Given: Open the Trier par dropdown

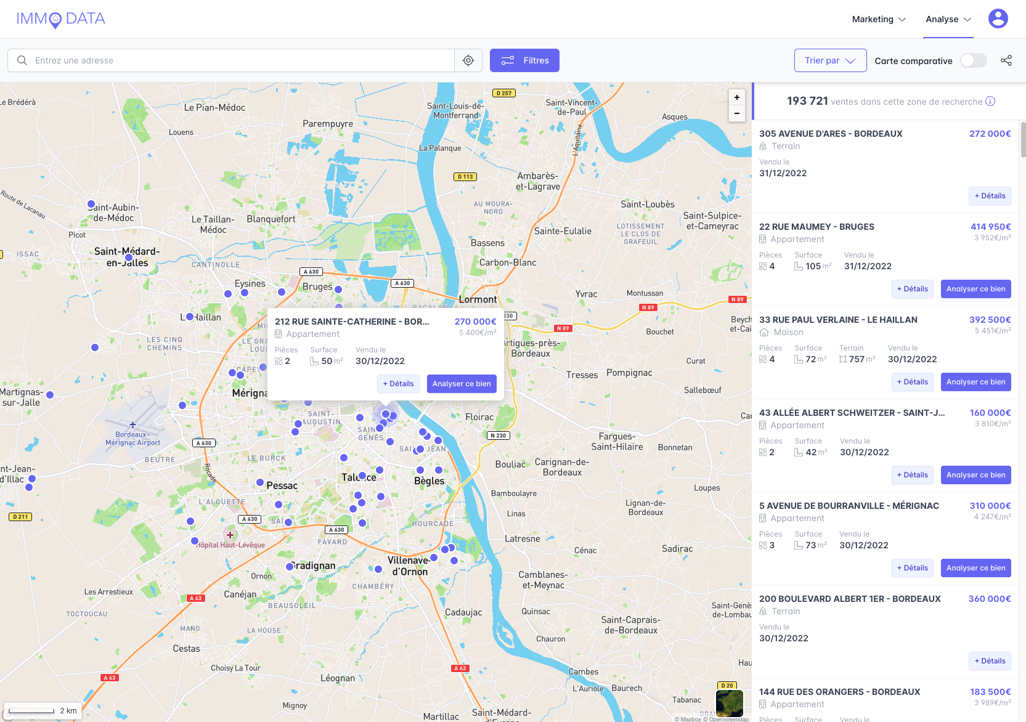Looking at the screenshot, I should coord(831,60).
